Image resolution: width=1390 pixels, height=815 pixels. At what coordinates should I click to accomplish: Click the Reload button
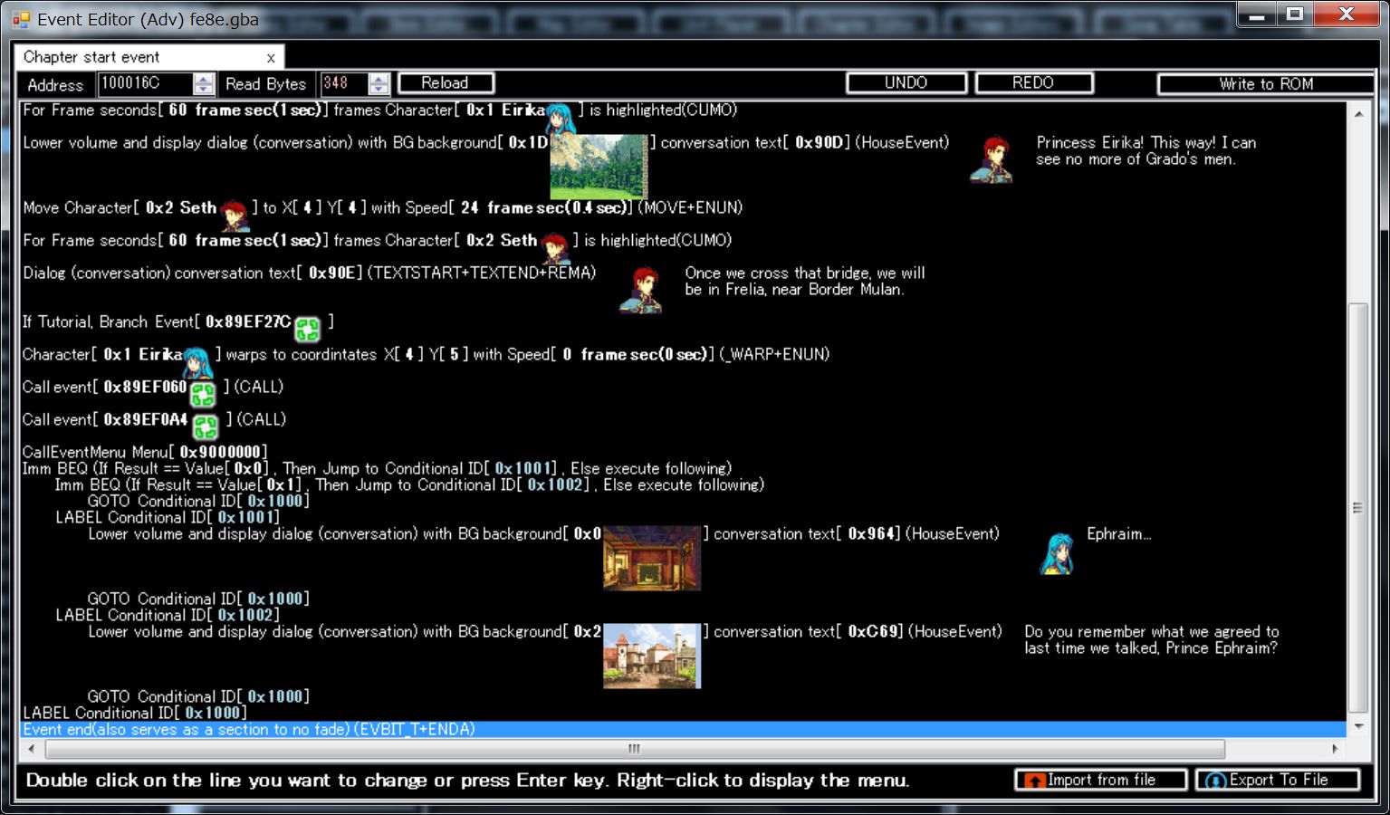tap(446, 83)
